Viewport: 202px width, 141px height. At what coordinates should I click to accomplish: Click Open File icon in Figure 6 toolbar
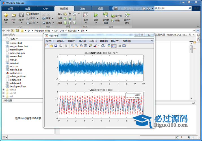point(51,46)
